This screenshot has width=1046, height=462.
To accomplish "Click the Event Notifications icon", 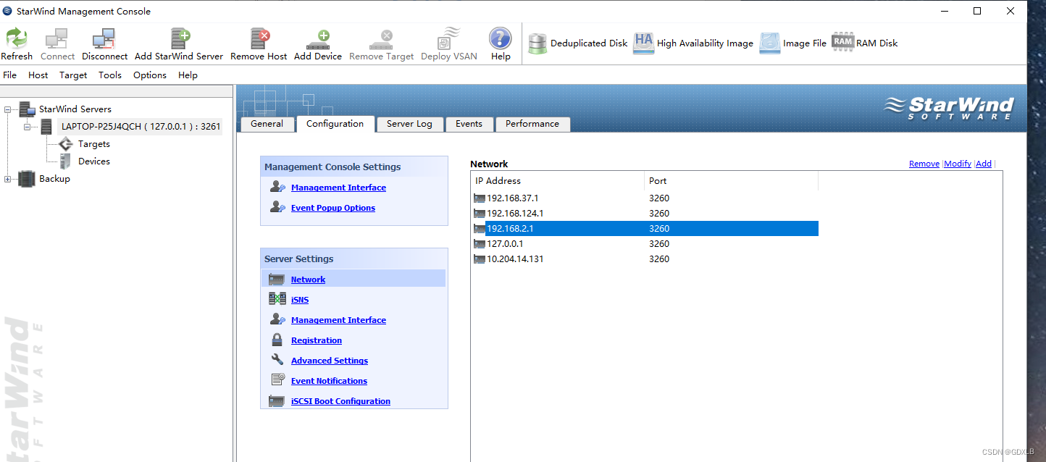I will click(x=277, y=380).
